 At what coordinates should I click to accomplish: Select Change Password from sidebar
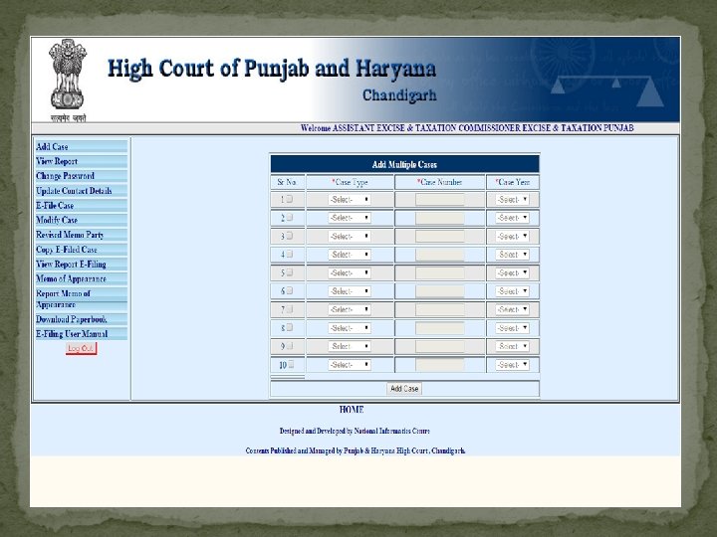pyautogui.click(x=81, y=176)
